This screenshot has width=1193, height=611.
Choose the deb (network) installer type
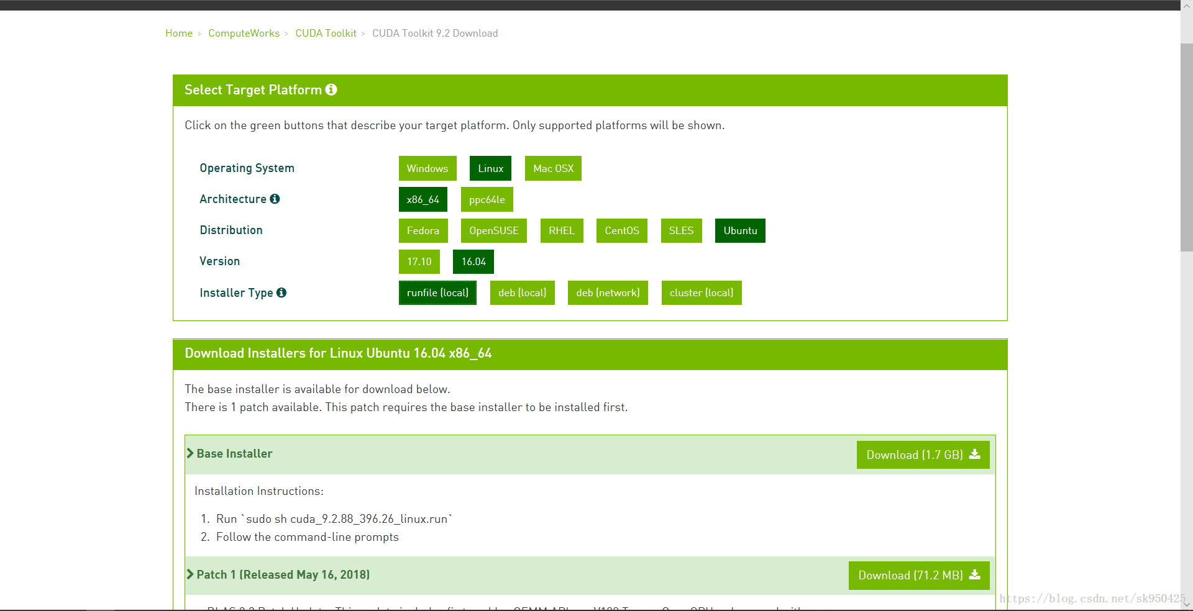point(608,292)
